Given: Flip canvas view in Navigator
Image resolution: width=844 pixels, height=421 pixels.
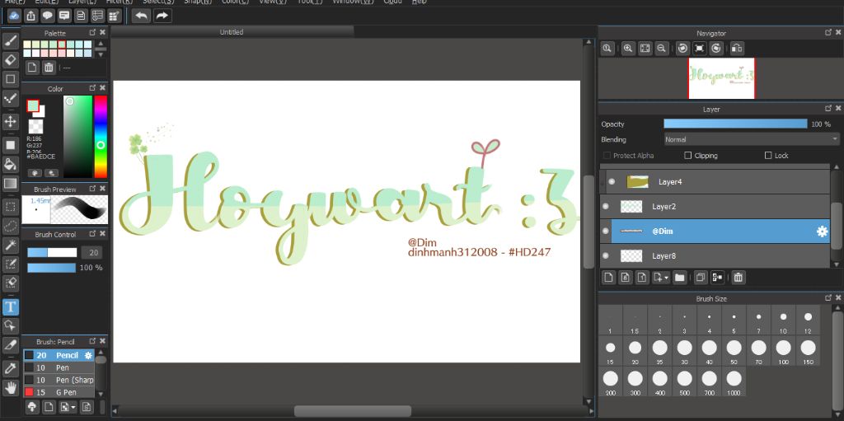Looking at the screenshot, I should pyautogui.click(x=737, y=49).
